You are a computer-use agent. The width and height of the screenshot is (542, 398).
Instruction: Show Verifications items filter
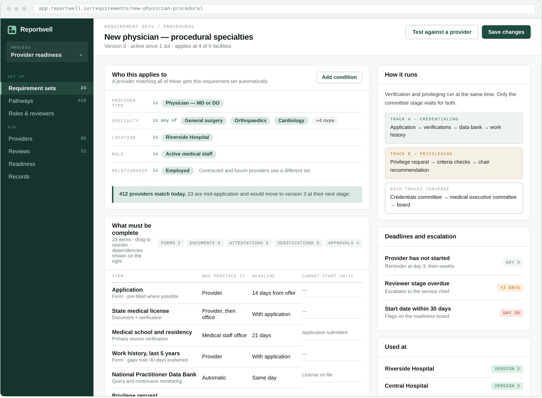(x=298, y=243)
